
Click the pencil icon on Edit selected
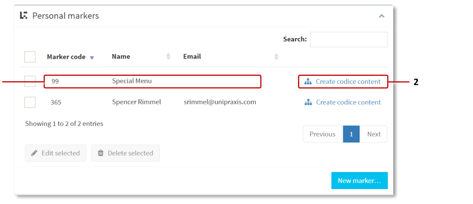click(35, 153)
